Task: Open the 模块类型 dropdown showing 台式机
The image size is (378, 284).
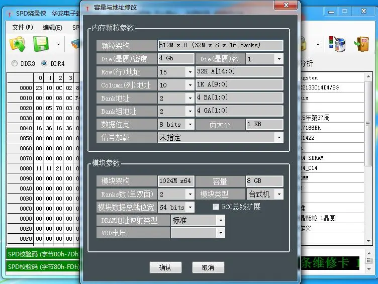Action: [x=279, y=194]
